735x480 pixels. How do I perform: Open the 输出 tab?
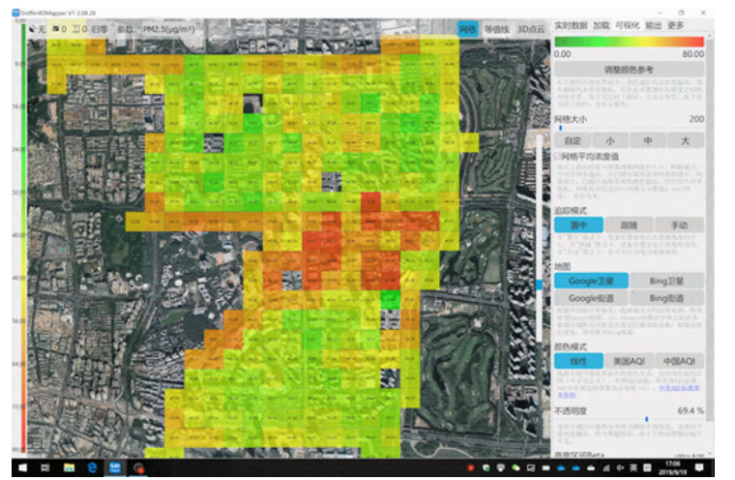[x=653, y=25]
